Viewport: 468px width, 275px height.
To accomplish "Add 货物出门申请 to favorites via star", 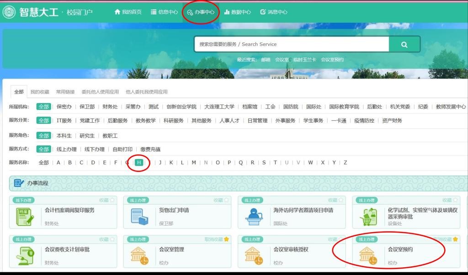I will (227, 200).
